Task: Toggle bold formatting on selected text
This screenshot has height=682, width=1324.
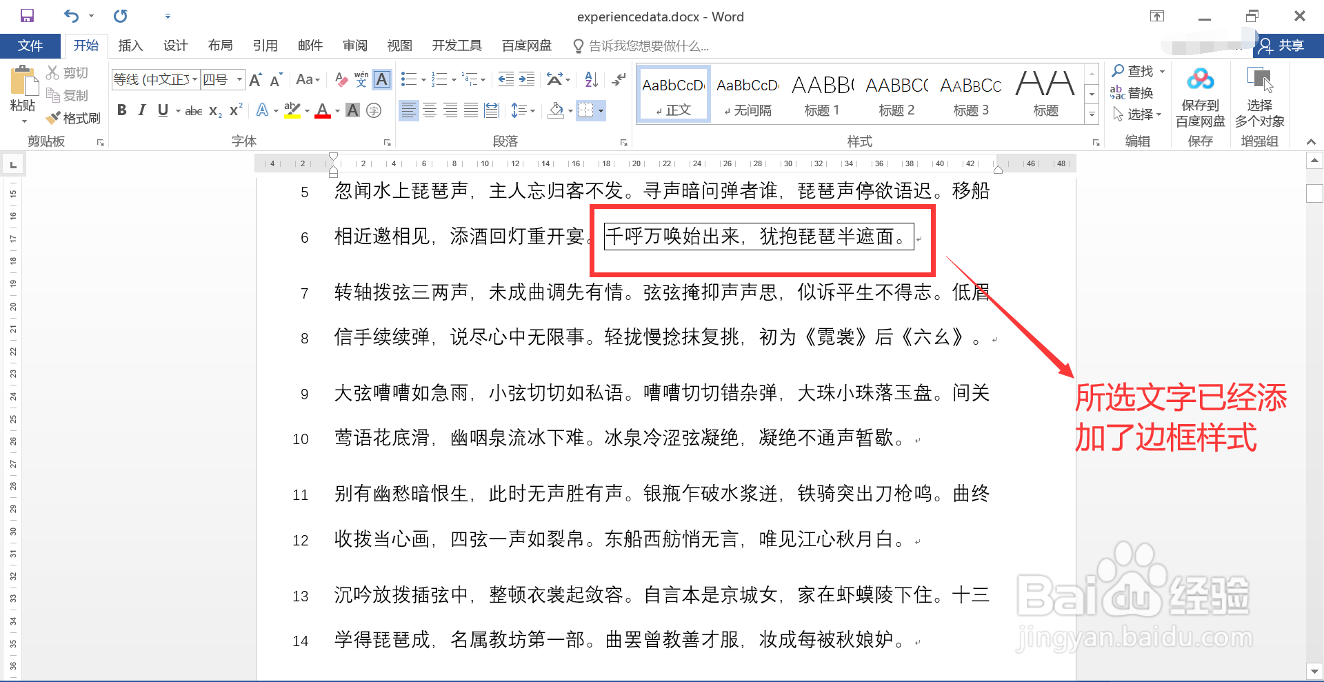Action: click(121, 110)
